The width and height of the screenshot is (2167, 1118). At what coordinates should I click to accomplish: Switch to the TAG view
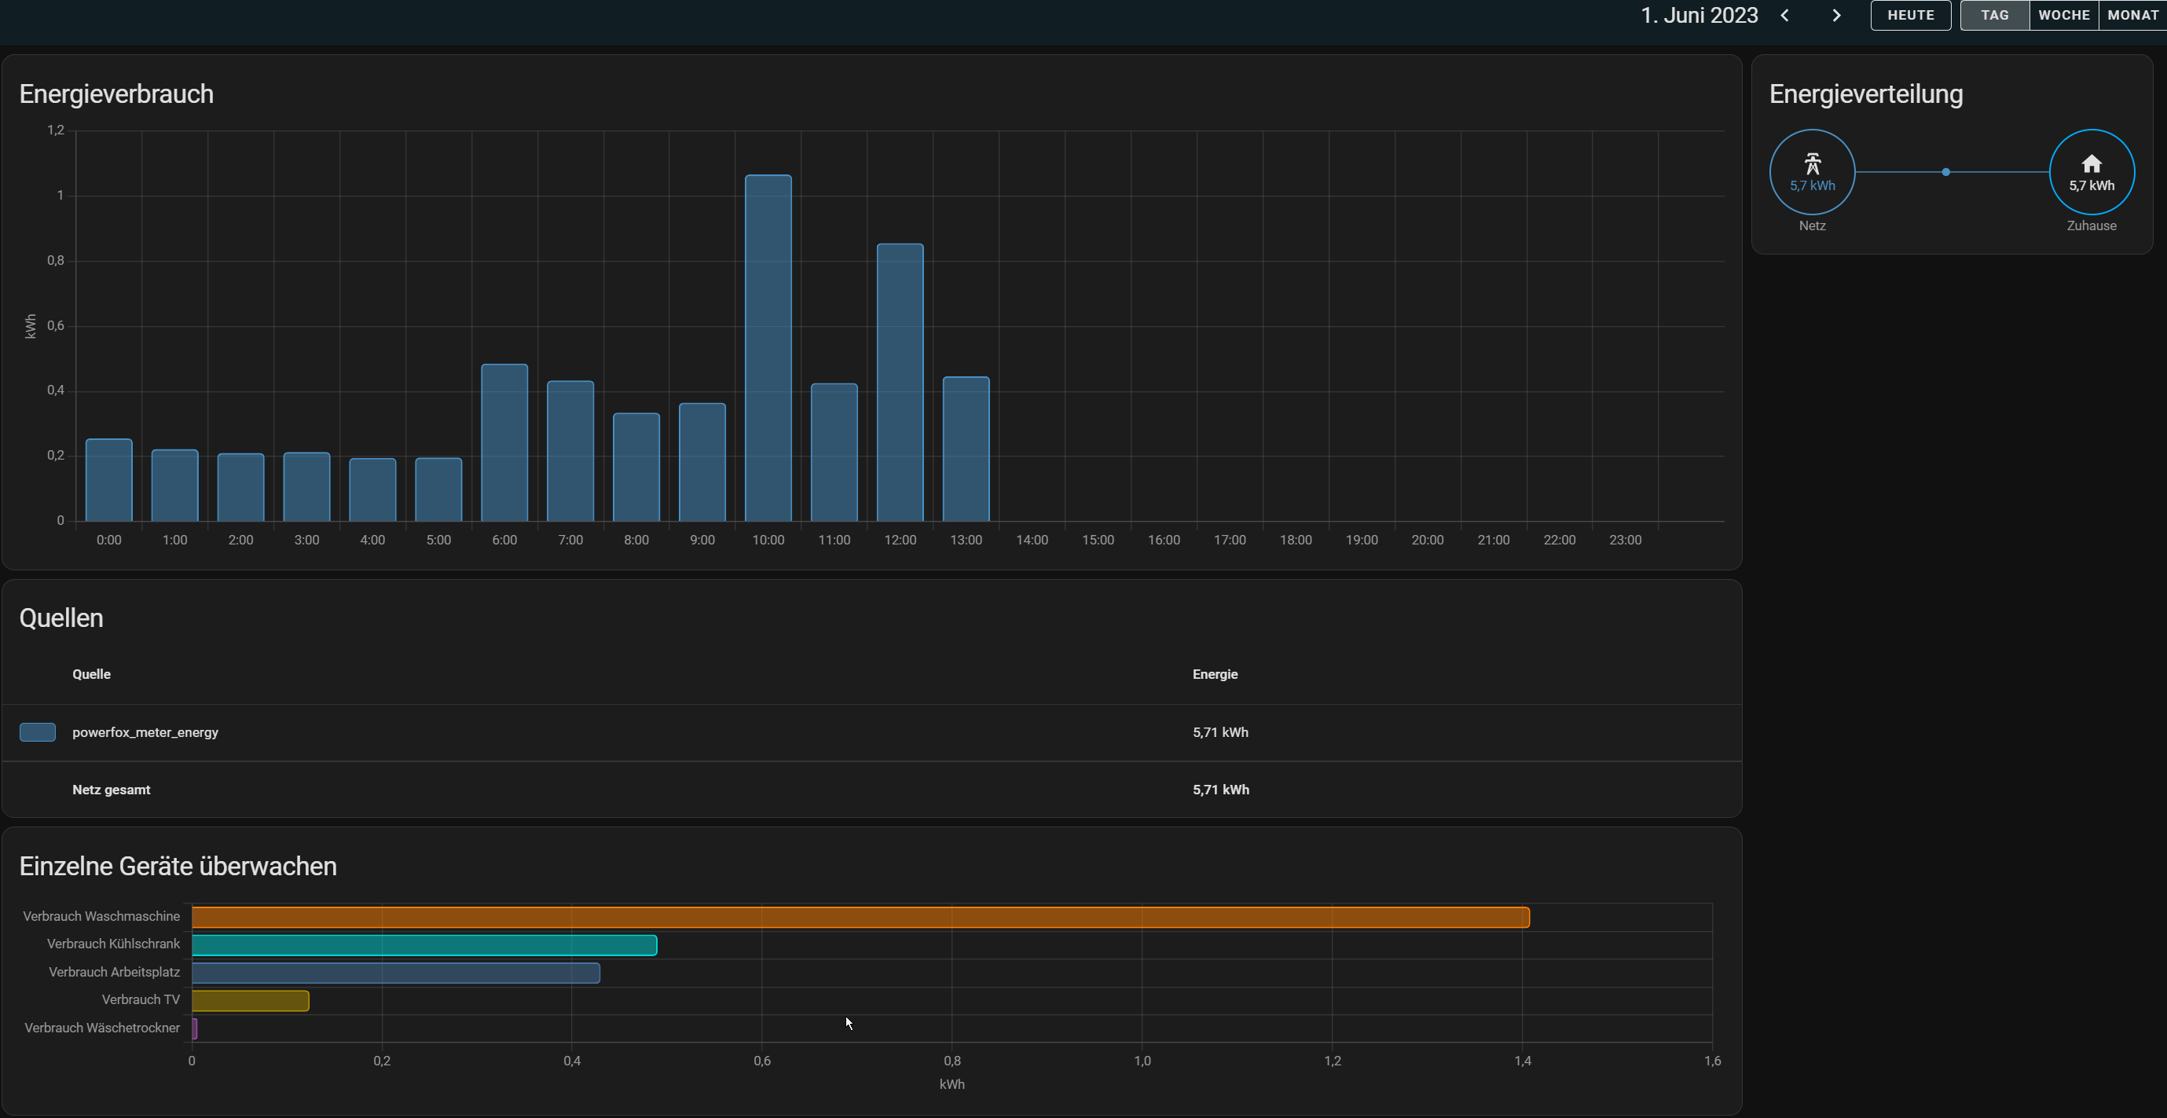pyautogui.click(x=1995, y=16)
